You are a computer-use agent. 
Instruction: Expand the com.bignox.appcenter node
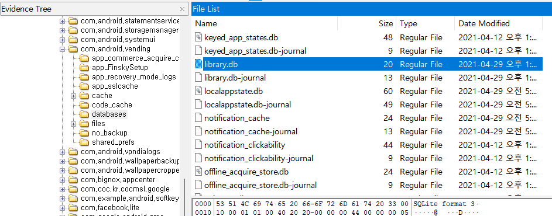[63, 180]
